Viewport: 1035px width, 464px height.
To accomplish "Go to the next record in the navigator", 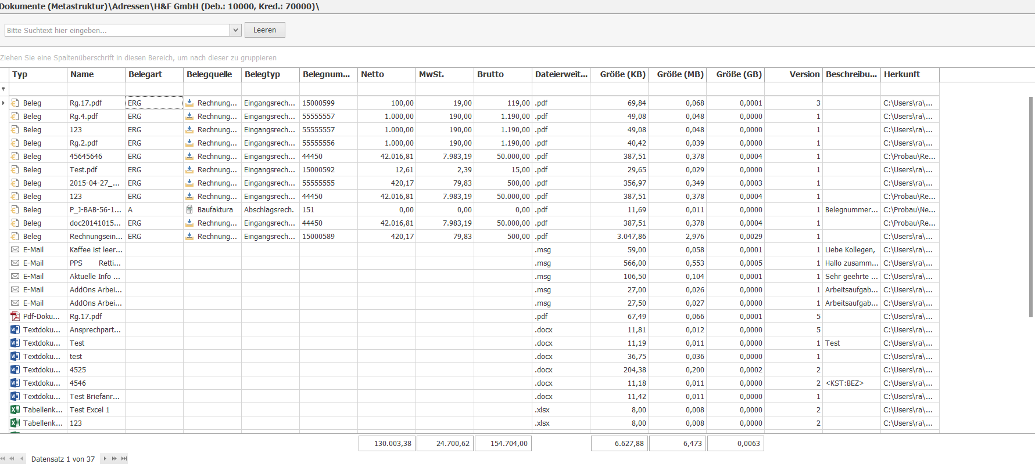I will [105, 459].
